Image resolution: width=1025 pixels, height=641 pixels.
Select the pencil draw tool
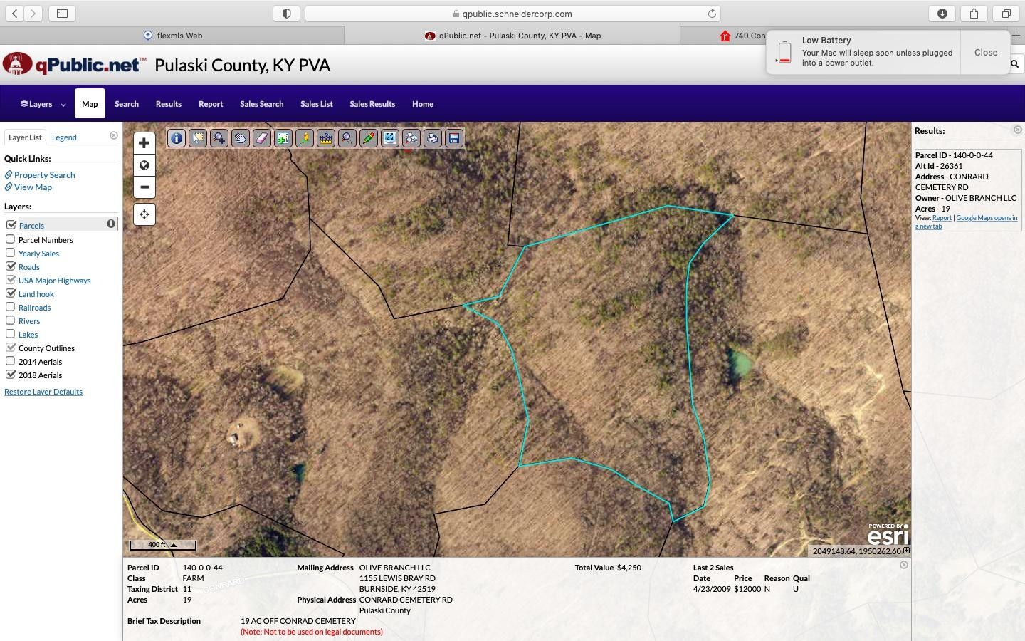coord(369,138)
